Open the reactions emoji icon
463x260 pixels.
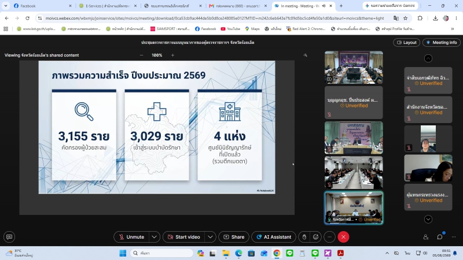(315, 237)
